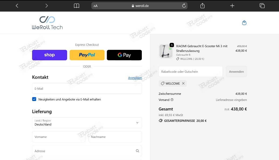279x160 pixels.
Task: Pay with Shop express checkout
Action: tap(50, 55)
